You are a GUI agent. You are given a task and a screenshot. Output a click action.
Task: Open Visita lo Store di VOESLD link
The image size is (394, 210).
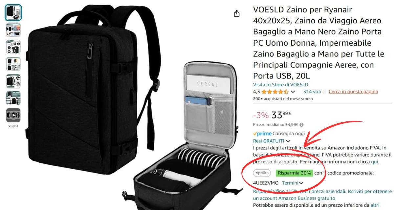tap(281, 85)
